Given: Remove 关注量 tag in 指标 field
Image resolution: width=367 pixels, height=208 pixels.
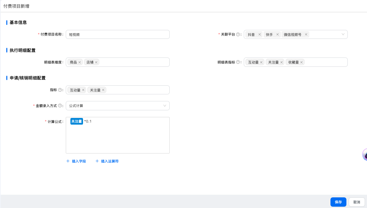Looking at the screenshot, I should (x=103, y=90).
